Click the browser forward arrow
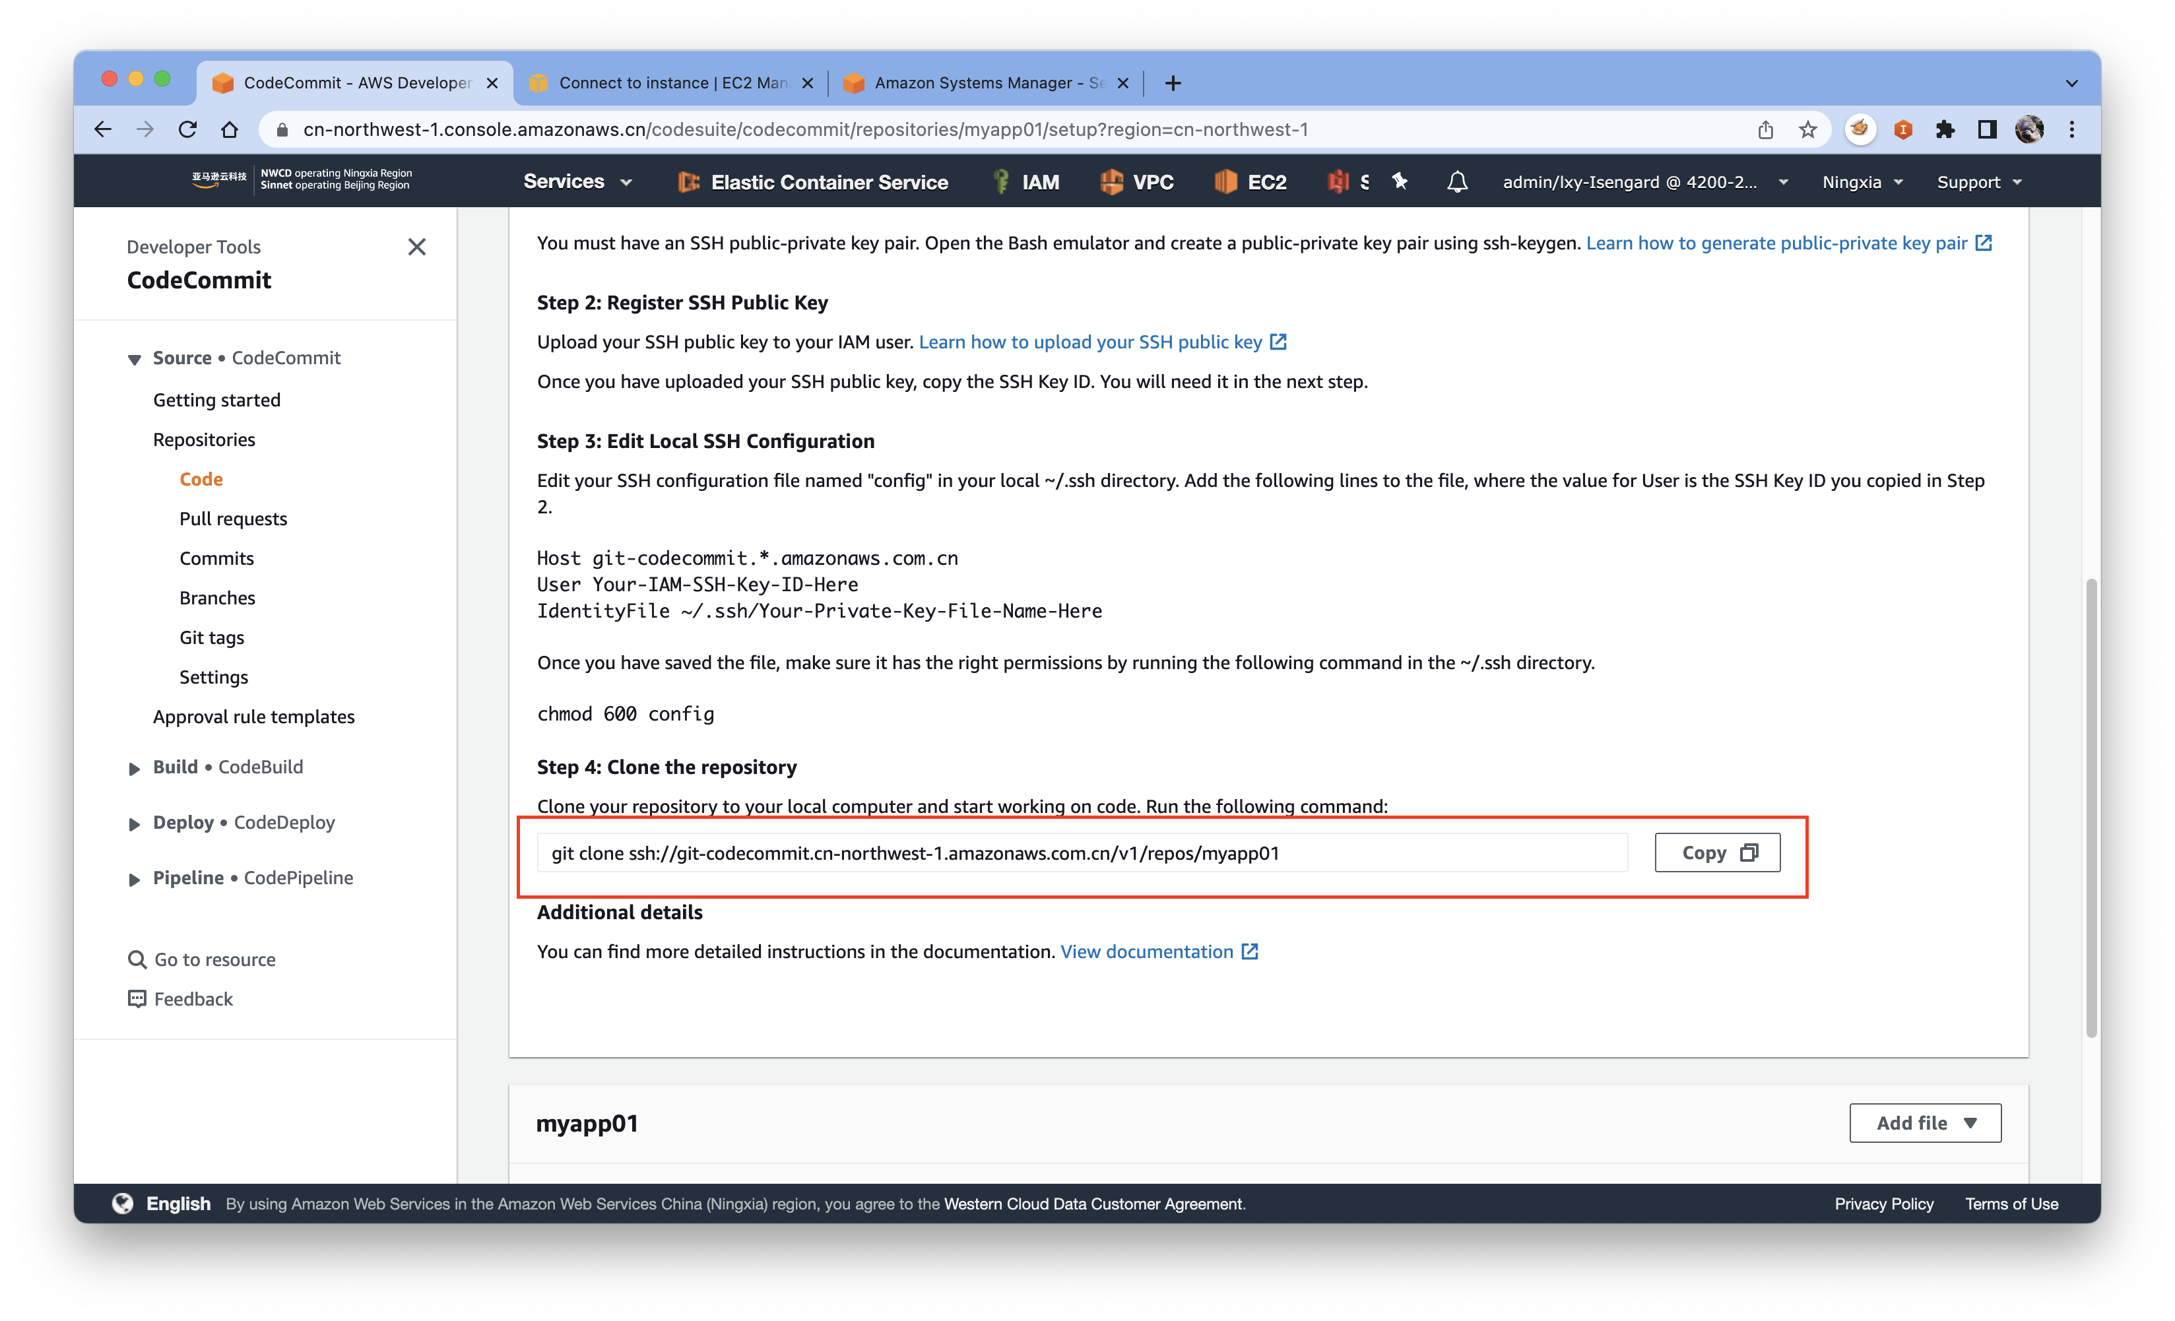 145,130
